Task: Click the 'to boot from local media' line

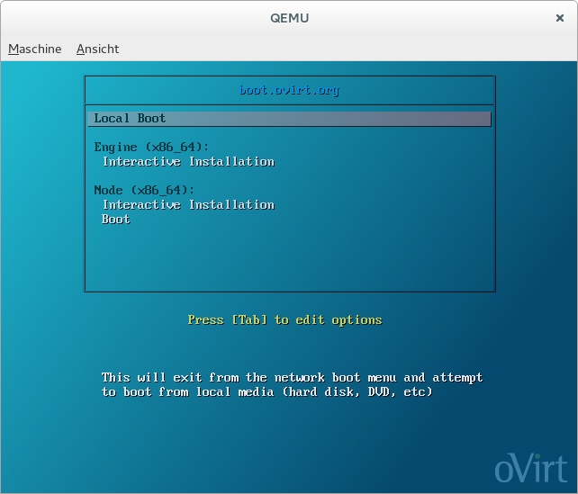Action: [x=267, y=392]
